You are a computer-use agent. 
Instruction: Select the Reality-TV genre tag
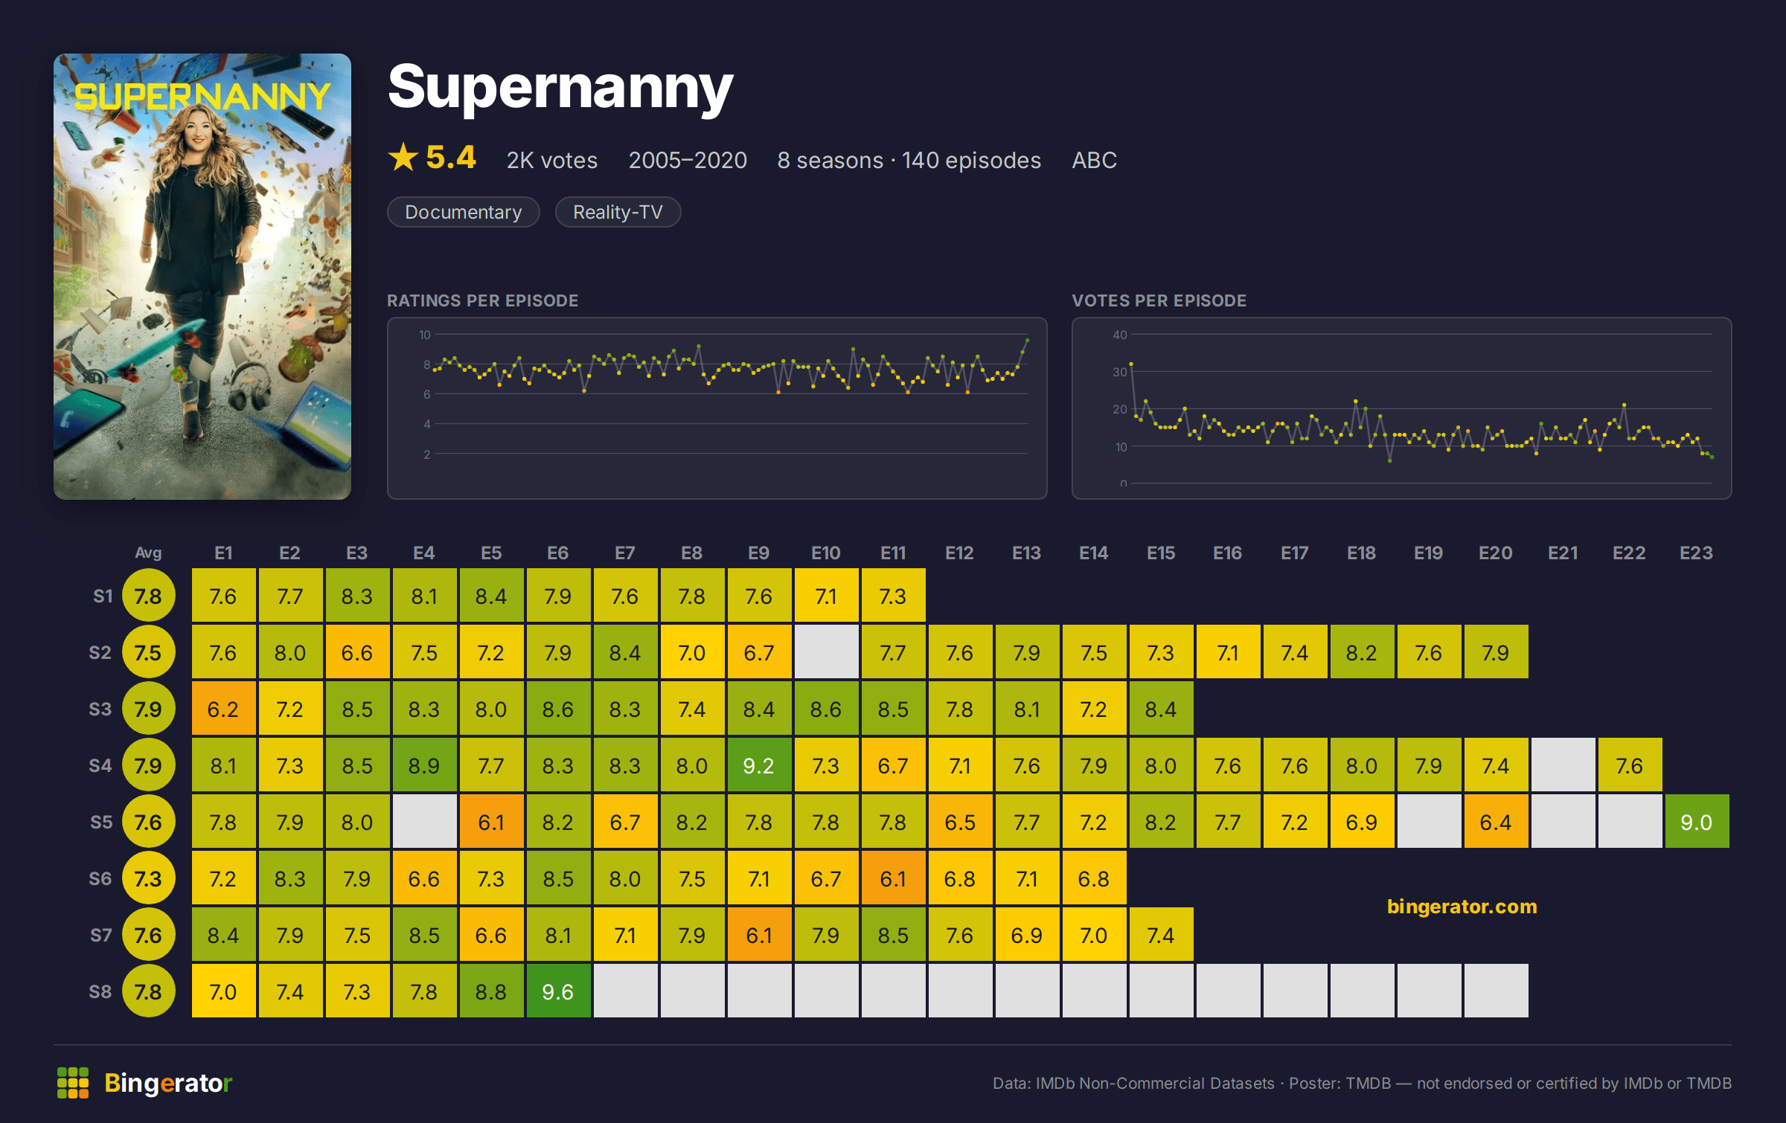pos(618,212)
